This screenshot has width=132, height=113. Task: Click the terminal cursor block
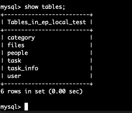26,106
